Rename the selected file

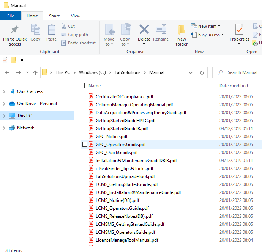[161, 33]
